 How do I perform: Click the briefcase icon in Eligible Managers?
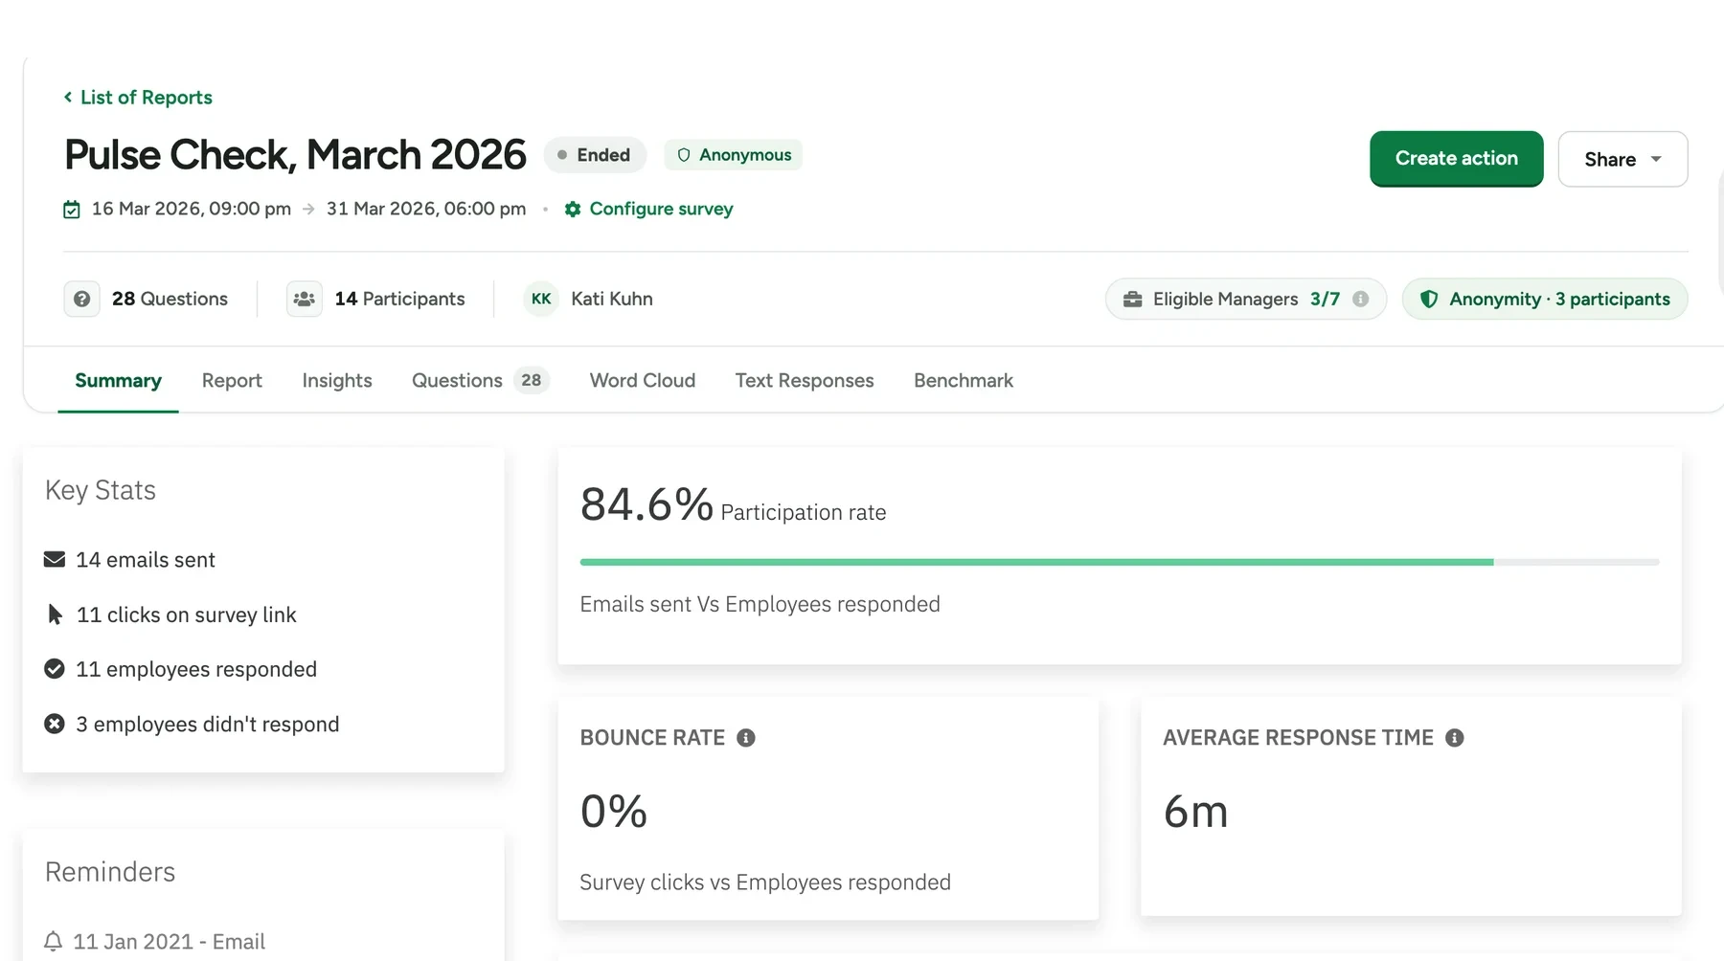pos(1132,299)
